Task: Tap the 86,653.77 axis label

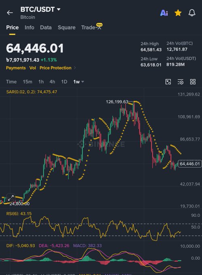Action: coord(190,139)
